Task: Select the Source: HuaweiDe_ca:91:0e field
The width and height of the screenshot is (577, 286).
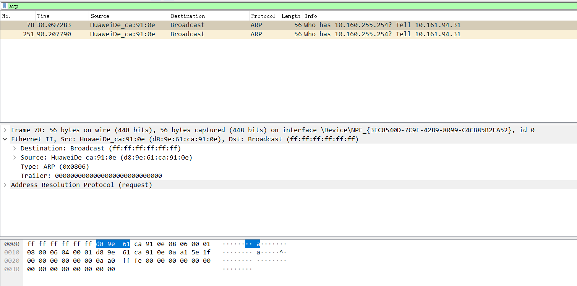Action: (107, 158)
